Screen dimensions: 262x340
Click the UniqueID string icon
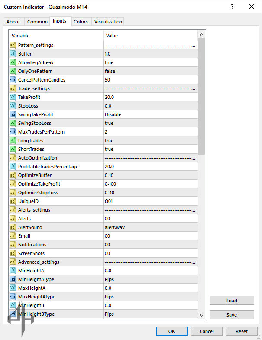click(13, 201)
